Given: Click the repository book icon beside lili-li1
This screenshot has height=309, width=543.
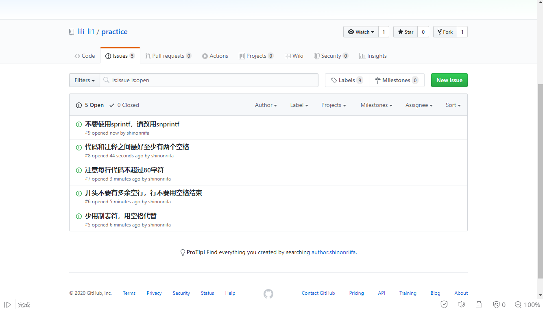Looking at the screenshot, I should 72,32.
